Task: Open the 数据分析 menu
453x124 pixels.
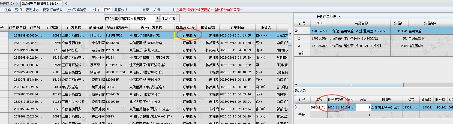Action: (x=121, y=10)
